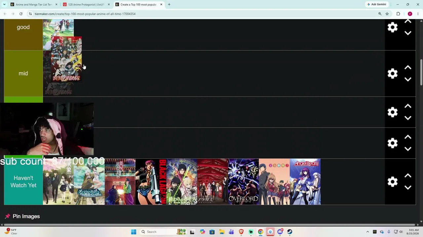Open Steam from the taskbar

coord(289,232)
